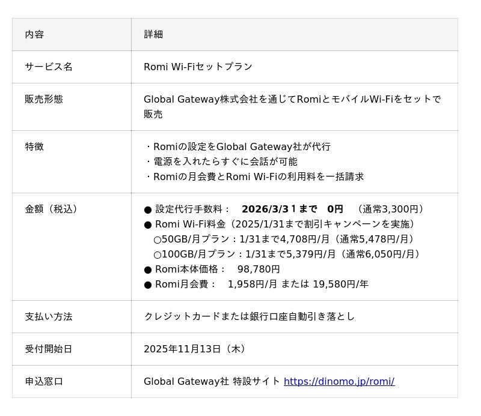Click the 特徴 row label
Image resolution: width=481 pixels, height=416 pixels.
(34, 146)
